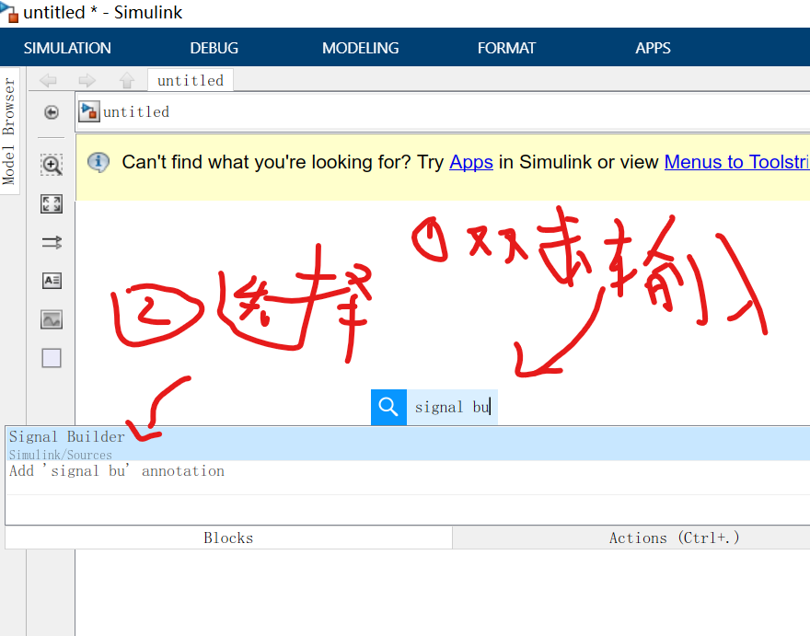Click the model icon beside untitled breadcrumb
Screen dimensions: 810x636
89,111
